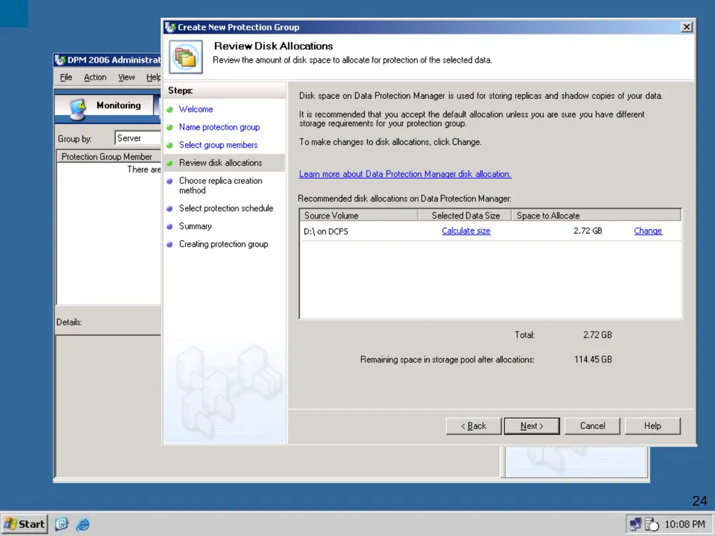Screen dimensions: 715x536
Task: Click the Create New Protection Group title bar icon
Action: (x=170, y=27)
